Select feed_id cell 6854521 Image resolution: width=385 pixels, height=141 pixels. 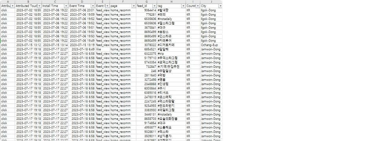(147, 49)
